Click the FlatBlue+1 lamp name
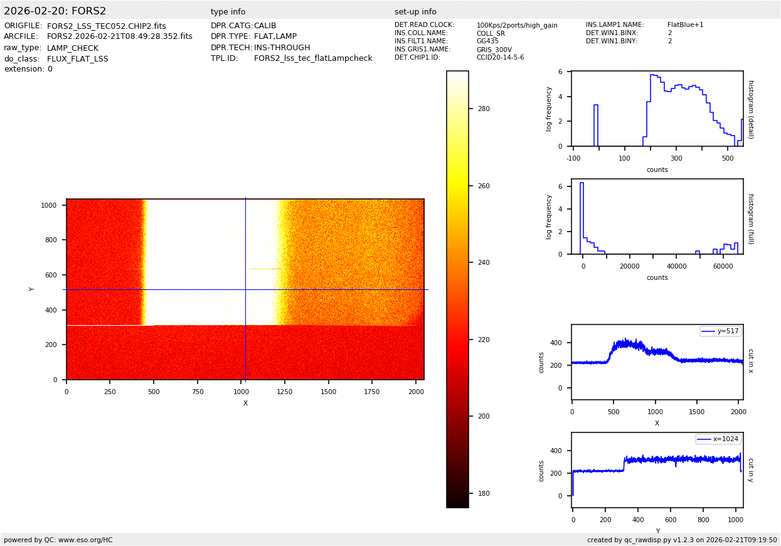The width and height of the screenshot is (781, 546). tap(685, 25)
